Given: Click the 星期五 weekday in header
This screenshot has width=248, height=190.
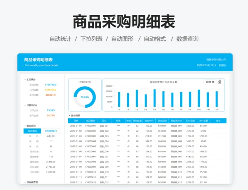Looking at the screenshot, I should (x=222, y=65).
